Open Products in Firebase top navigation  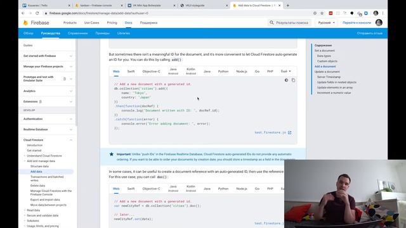70,23
